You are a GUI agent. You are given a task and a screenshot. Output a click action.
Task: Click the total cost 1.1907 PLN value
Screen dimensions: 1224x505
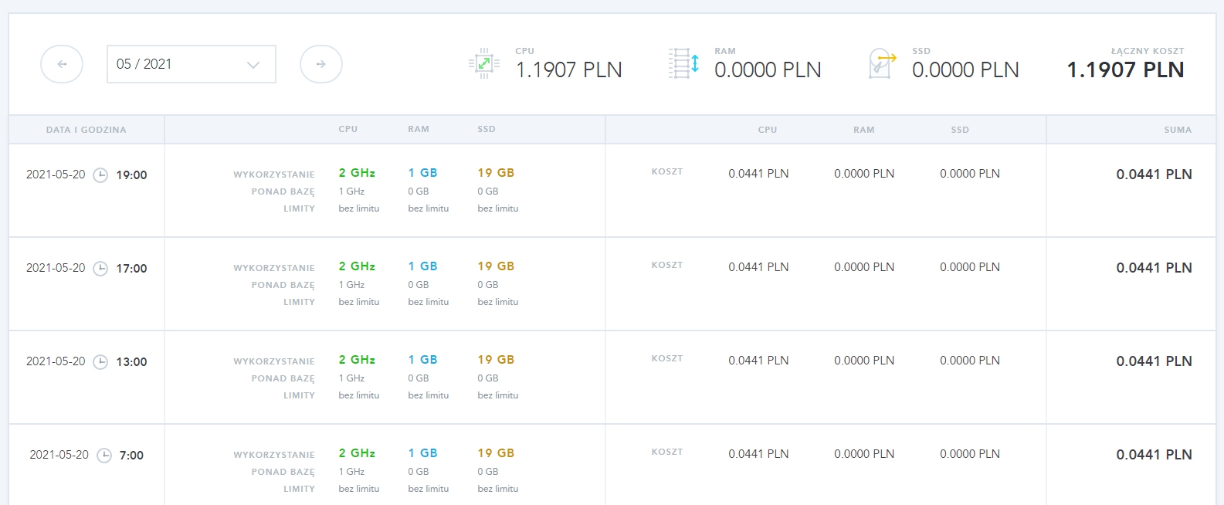(x=1125, y=69)
